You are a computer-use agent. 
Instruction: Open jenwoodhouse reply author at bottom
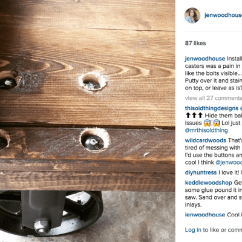click(205, 215)
